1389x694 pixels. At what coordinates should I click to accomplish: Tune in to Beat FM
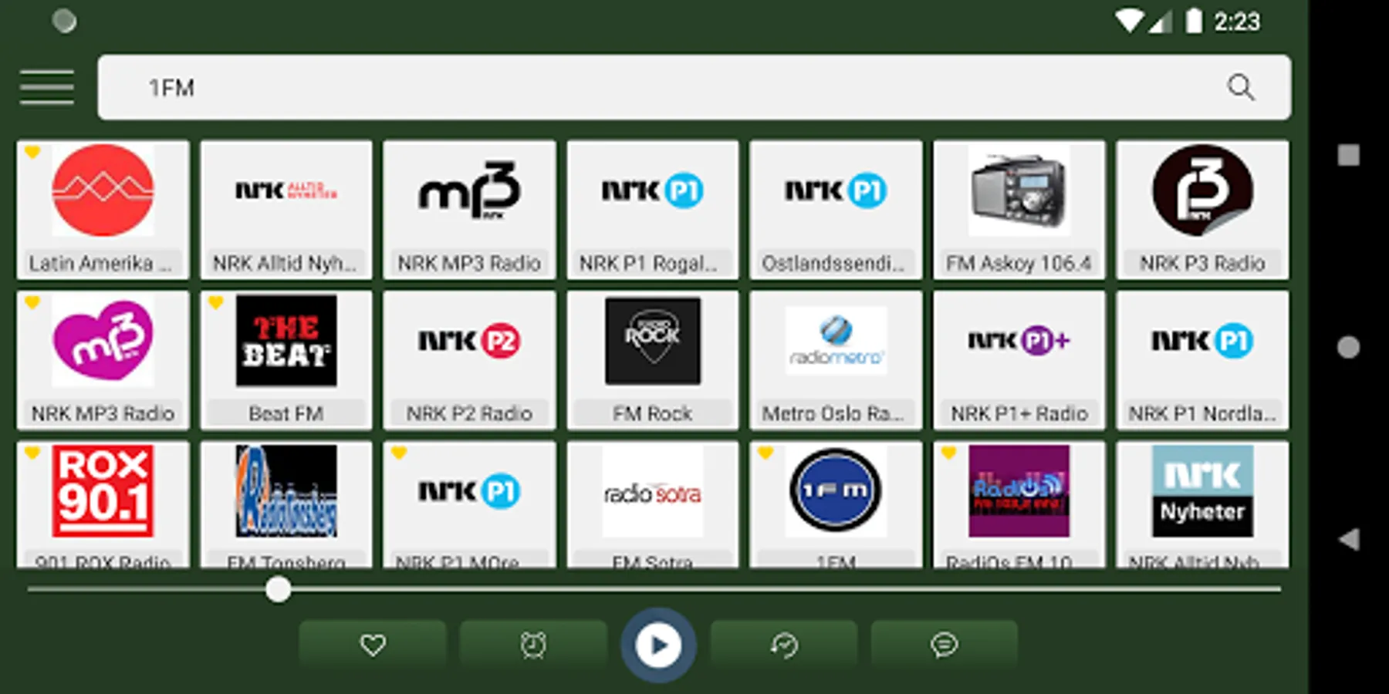286,360
